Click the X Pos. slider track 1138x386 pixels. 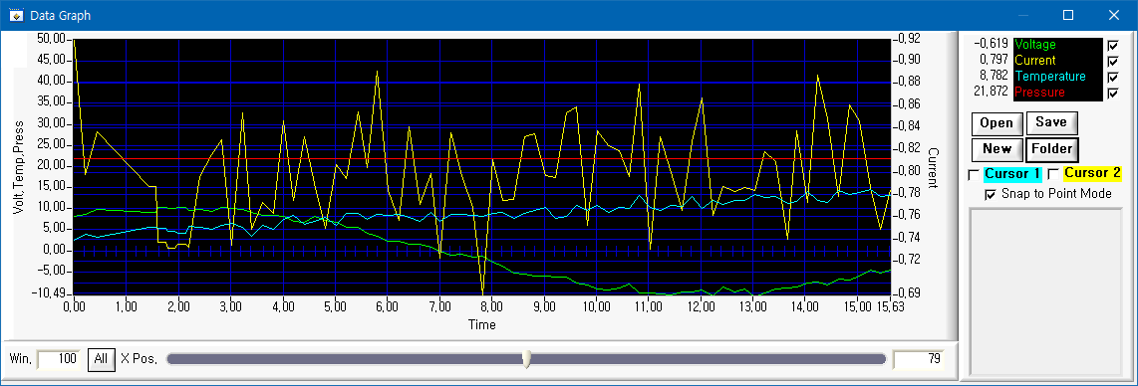(526, 359)
